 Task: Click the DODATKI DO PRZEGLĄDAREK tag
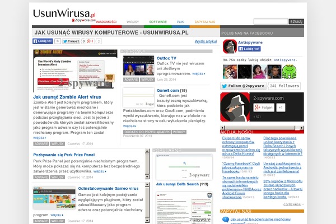(147, 132)
